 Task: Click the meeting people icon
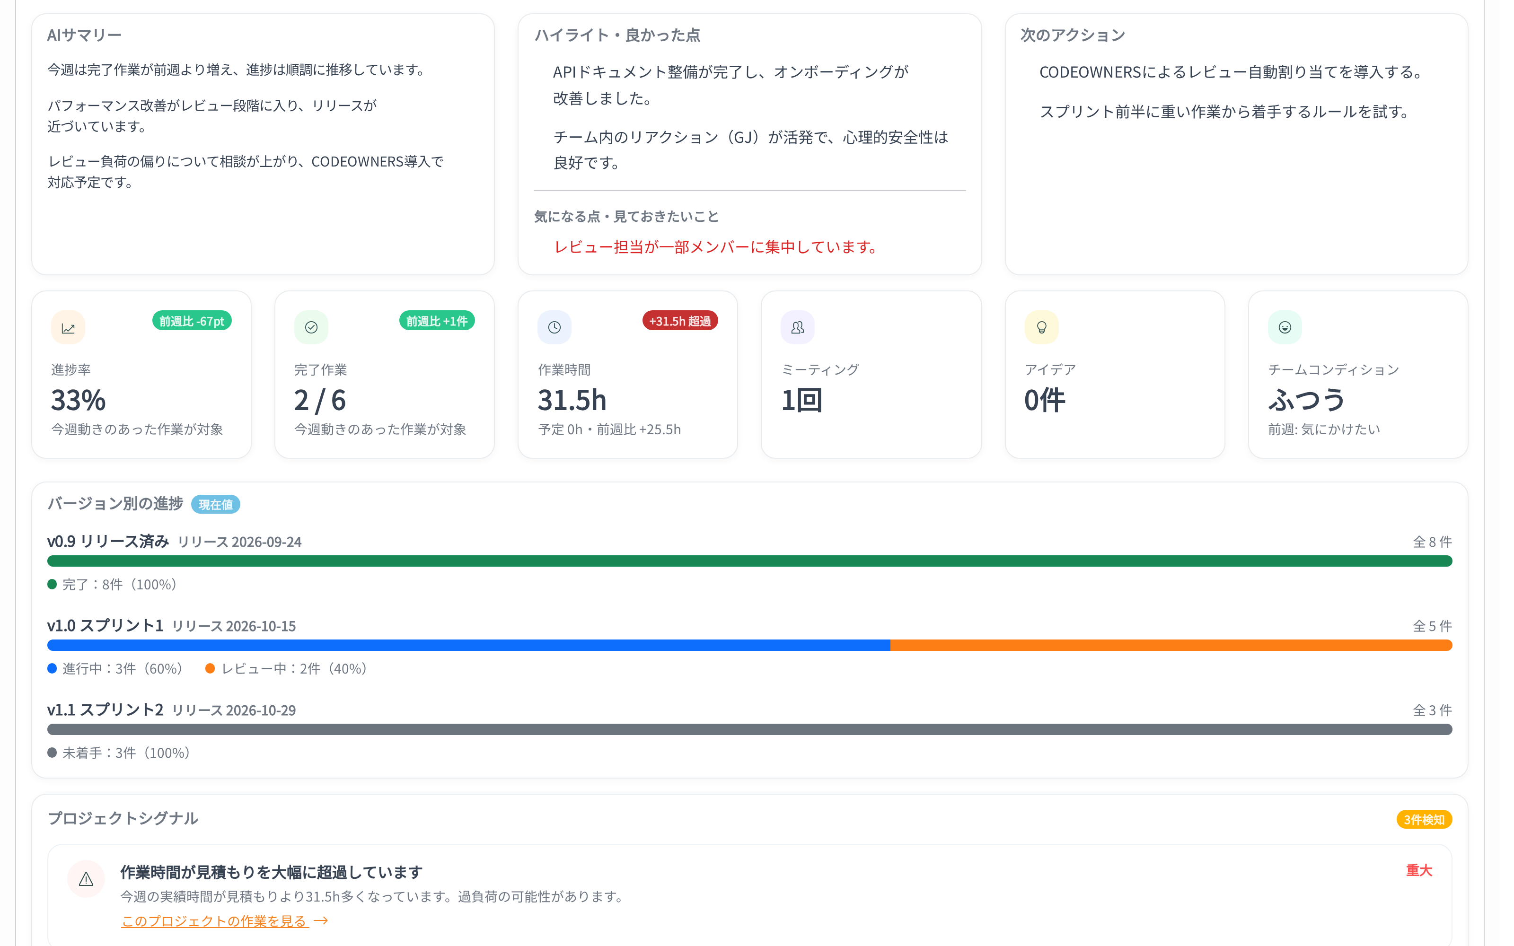click(798, 328)
